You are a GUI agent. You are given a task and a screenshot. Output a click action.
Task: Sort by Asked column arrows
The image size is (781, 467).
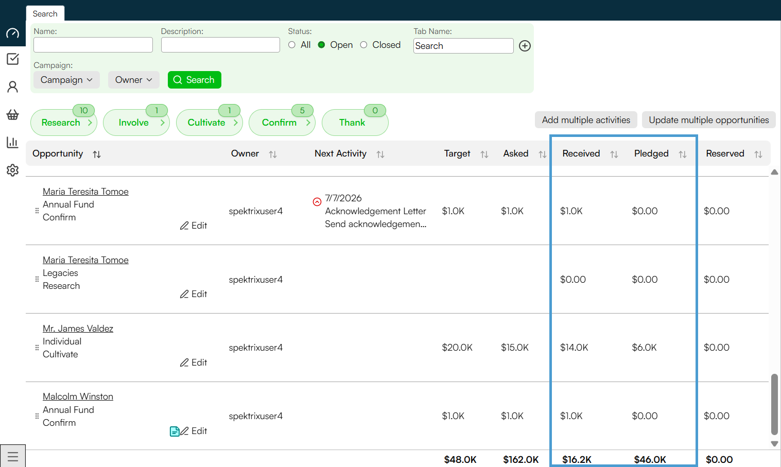(543, 154)
